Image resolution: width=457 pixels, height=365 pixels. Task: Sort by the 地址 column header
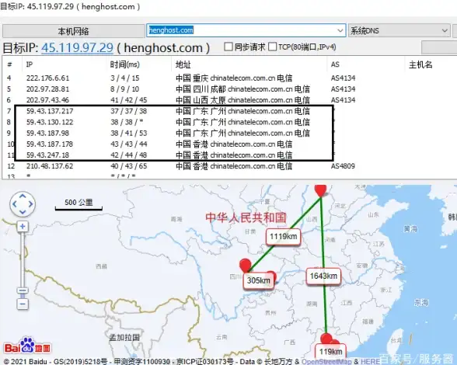point(183,64)
